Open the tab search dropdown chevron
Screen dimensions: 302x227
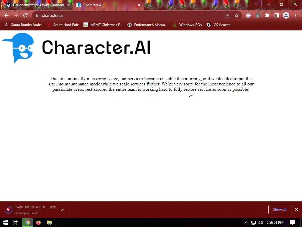coord(255,4)
